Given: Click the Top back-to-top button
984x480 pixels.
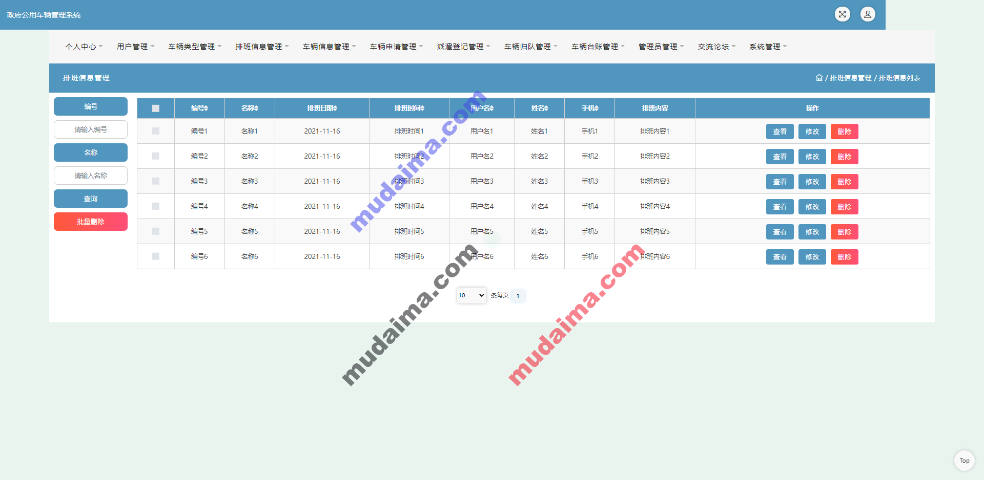Looking at the screenshot, I should pyautogui.click(x=964, y=461).
